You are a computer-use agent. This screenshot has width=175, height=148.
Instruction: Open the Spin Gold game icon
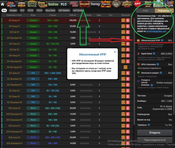point(21,4)
